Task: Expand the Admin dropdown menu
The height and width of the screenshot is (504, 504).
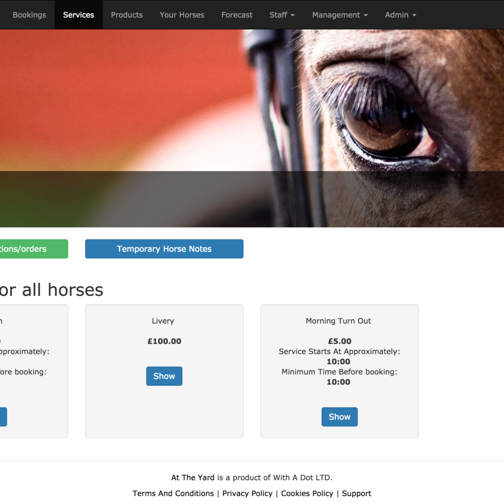Action: click(x=401, y=15)
